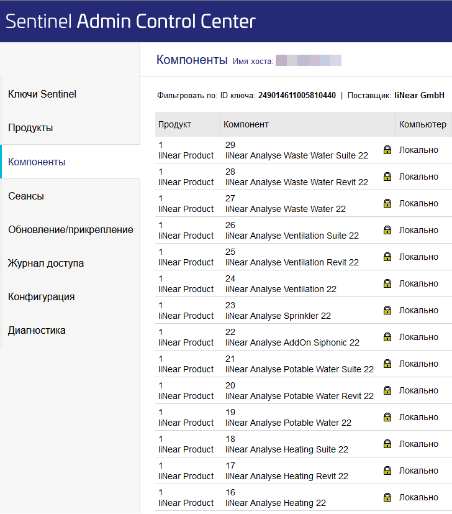Click lock icon for Waste Water Suite 22
The height and width of the screenshot is (514, 452).
tap(387, 150)
